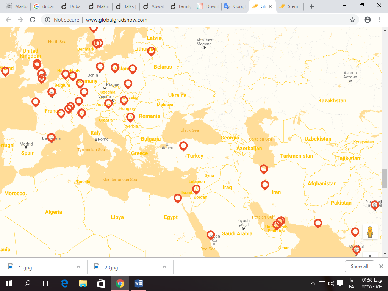Image resolution: width=388 pixels, height=291 pixels.
Task: Bookmark this page with star icon
Action: tap(352, 20)
